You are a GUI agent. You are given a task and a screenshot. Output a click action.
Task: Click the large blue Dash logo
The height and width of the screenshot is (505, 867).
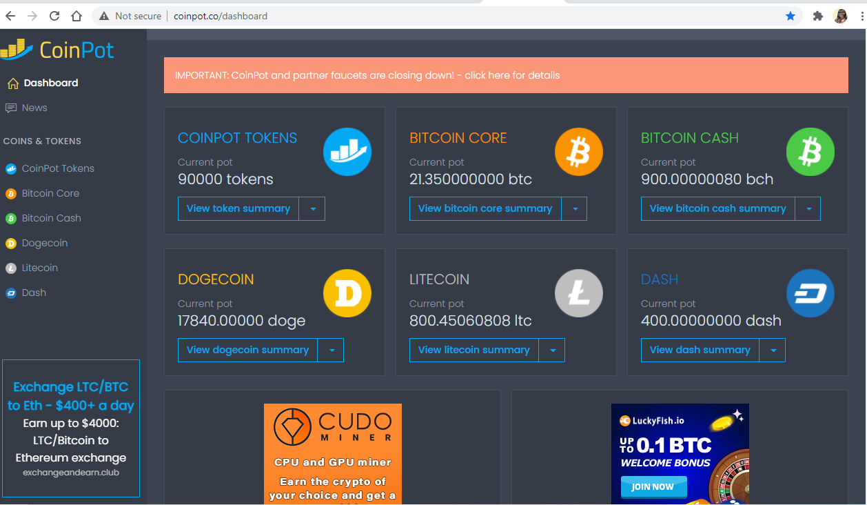(810, 293)
